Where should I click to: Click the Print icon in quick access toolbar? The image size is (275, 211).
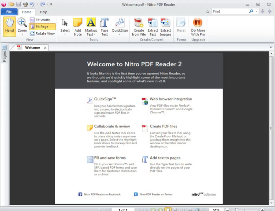tap(25, 4)
